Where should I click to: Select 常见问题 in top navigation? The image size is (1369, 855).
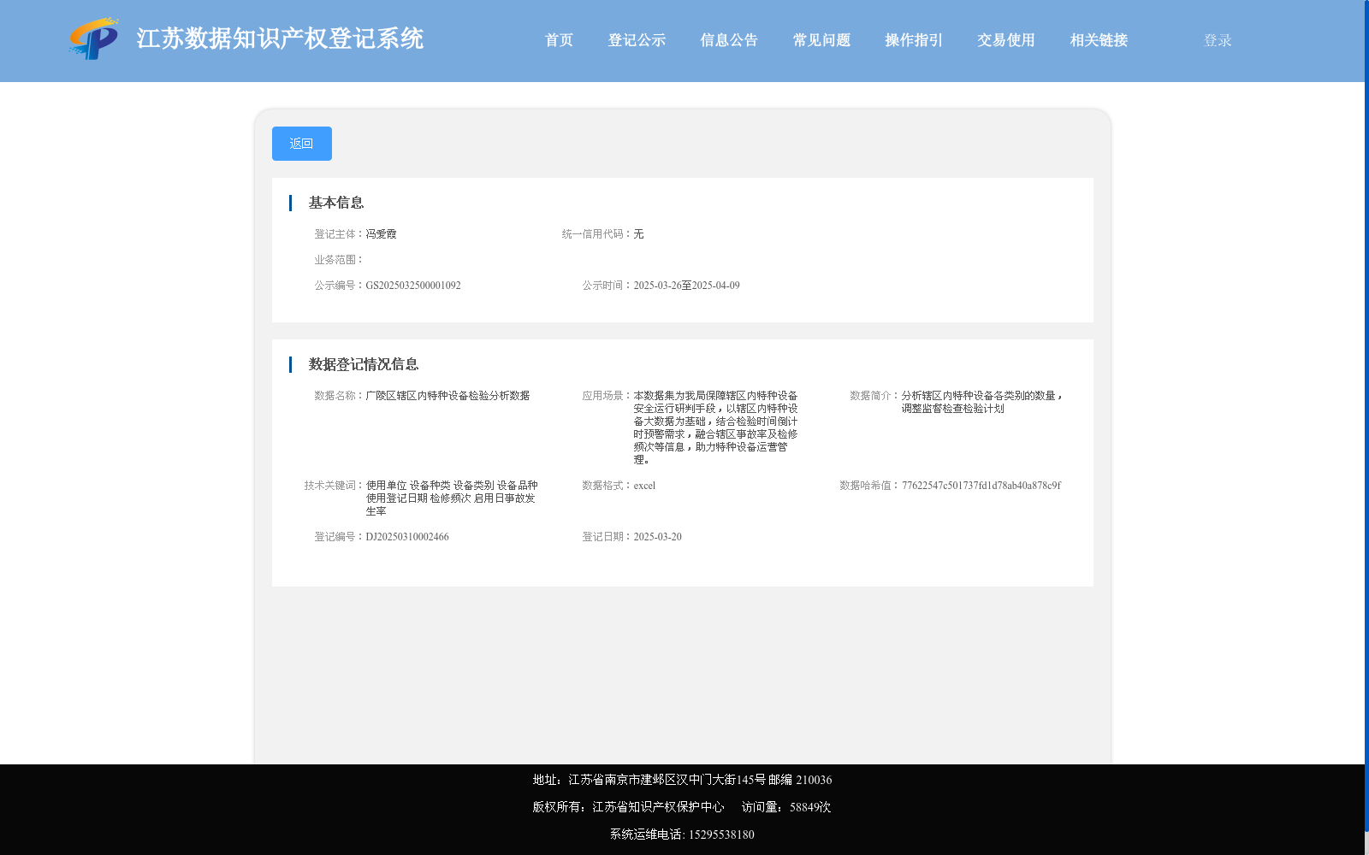(821, 40)
